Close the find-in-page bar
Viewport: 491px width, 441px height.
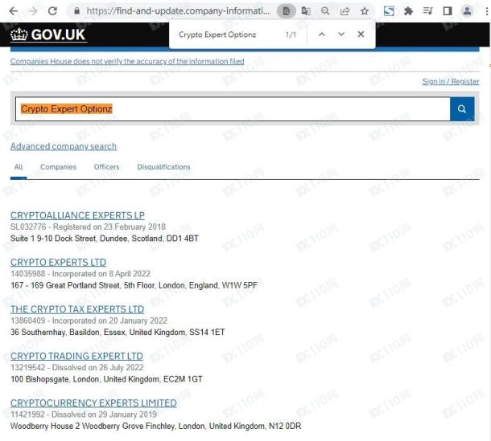pos(361,35)
